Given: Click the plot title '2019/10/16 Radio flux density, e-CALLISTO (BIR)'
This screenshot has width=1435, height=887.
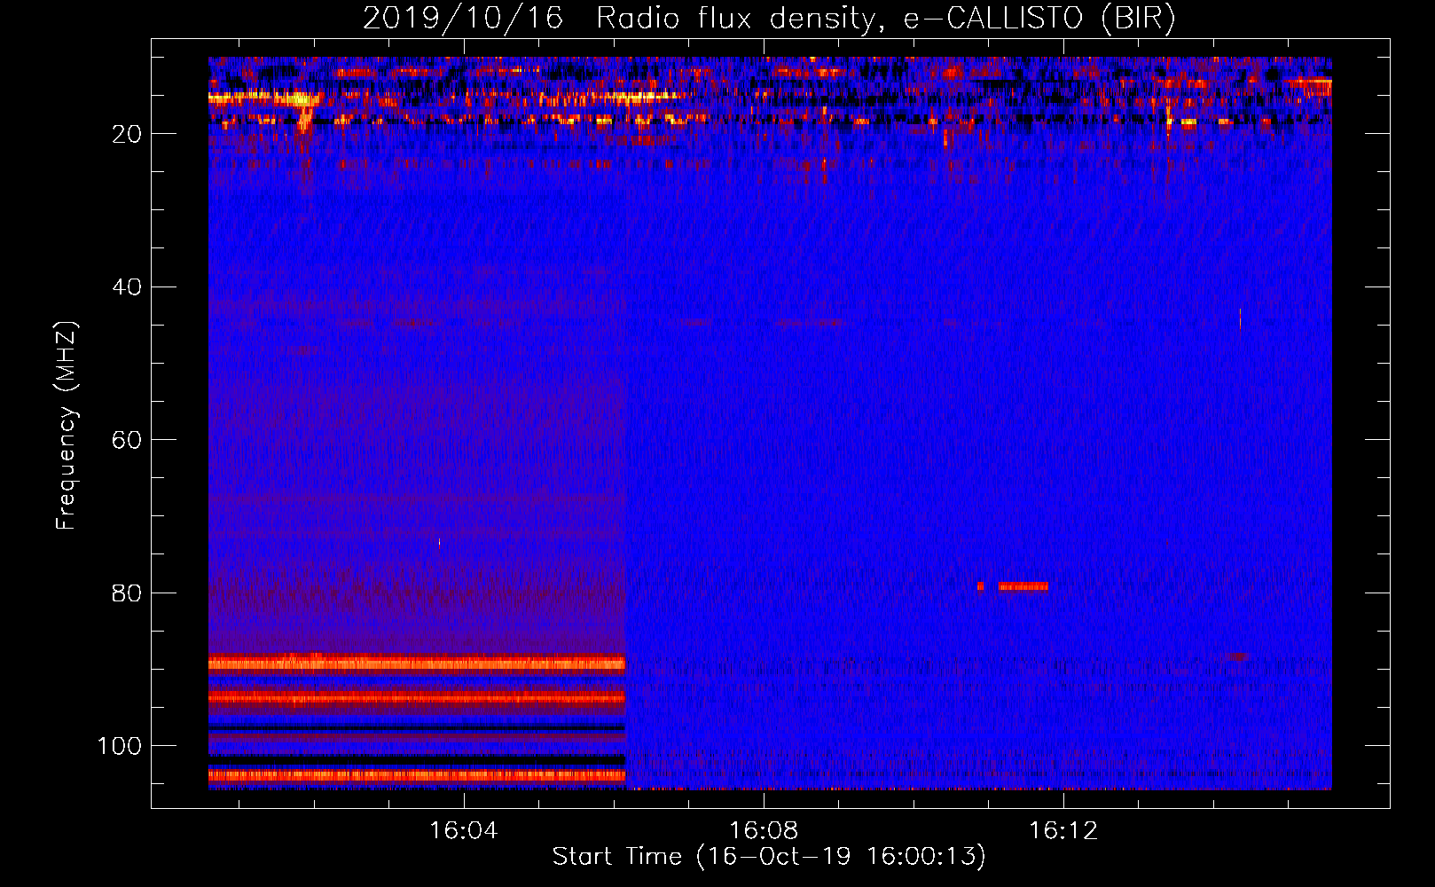Looking at the screenshot, I should [769, 19].
